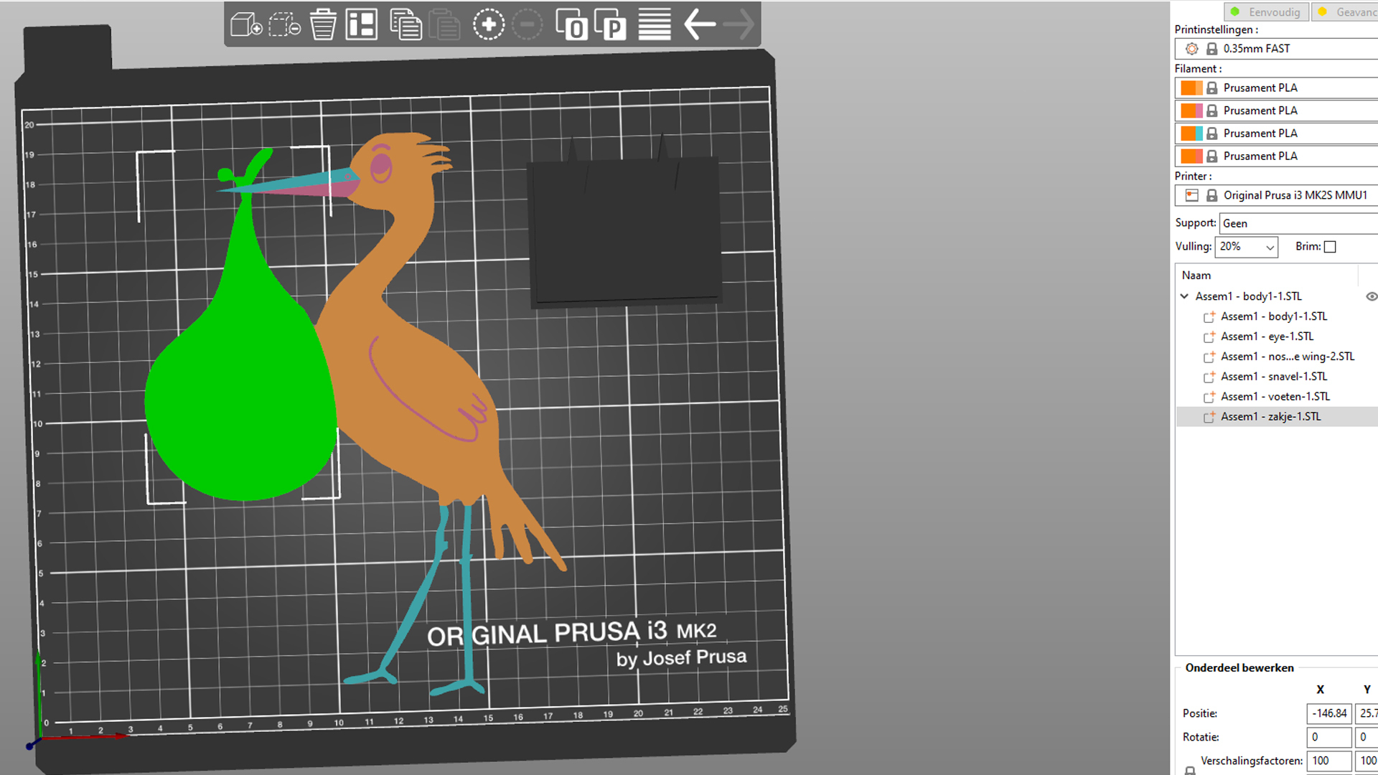
Task: Copy the selected model
Action: coord(406,24)
